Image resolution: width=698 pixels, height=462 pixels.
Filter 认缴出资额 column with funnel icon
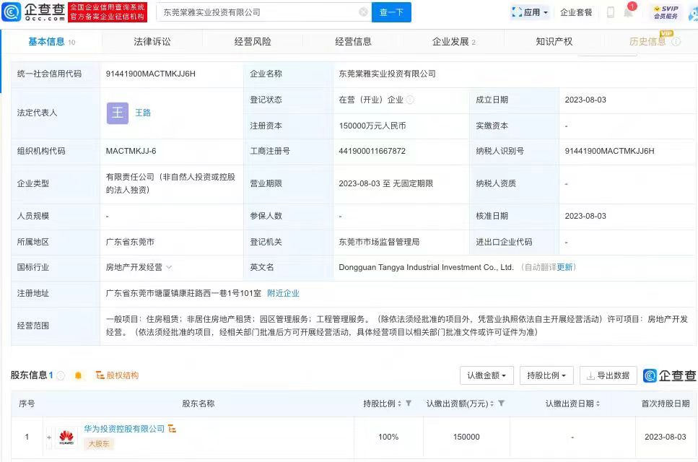pyautogui.click(x=501, y=404)
